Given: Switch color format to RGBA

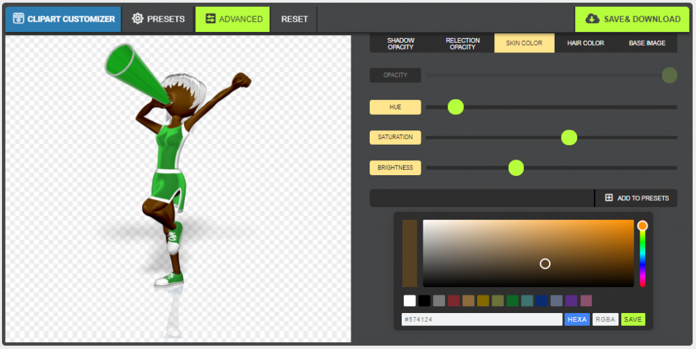Looking at the screenshot, I should tap(605, 319).
